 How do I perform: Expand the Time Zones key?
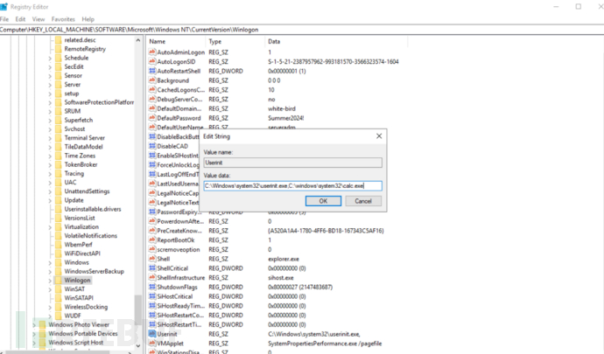point(50,156)
